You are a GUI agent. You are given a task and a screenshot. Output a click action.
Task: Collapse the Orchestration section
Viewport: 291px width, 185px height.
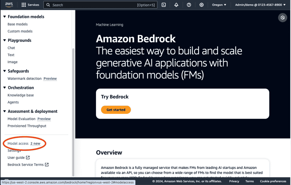pos(5,88)
